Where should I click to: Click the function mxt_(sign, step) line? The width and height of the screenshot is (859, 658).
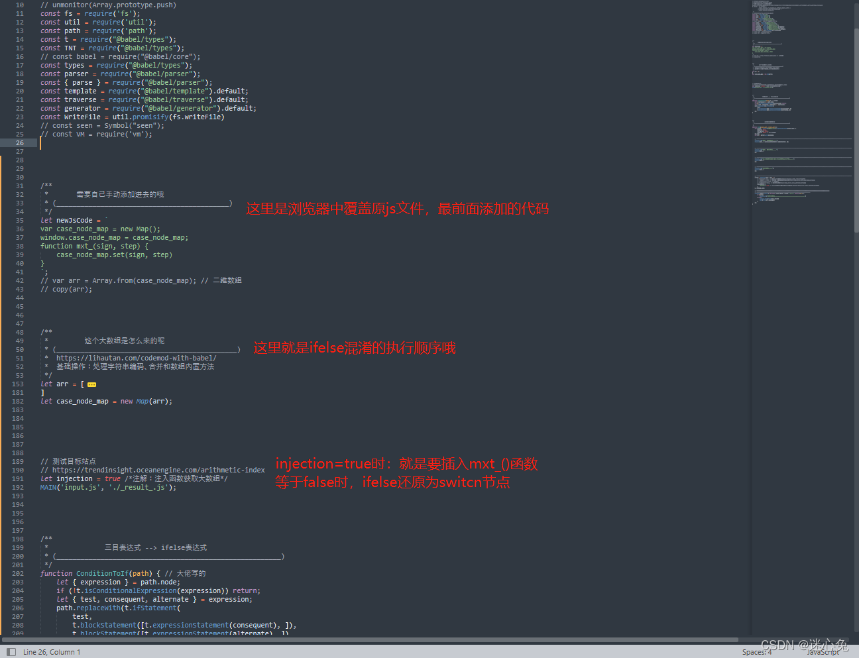click(94, 246)
